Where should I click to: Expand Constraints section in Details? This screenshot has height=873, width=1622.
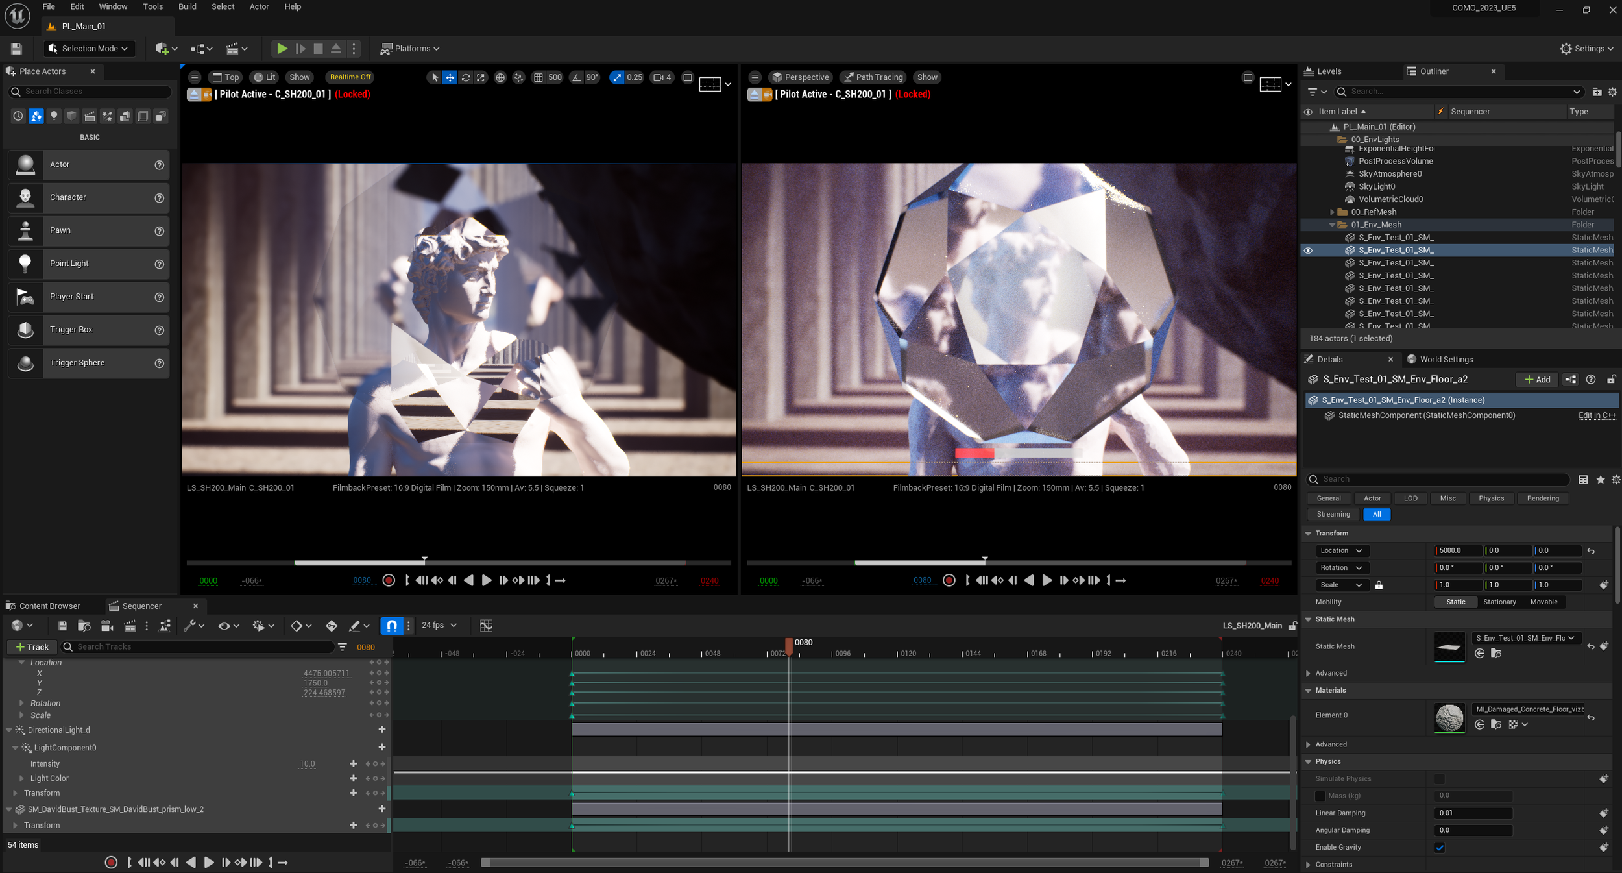click(x=1308, y=865)
